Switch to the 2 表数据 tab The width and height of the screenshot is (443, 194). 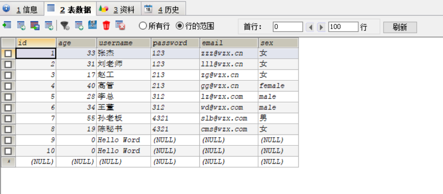coord(70,8)
